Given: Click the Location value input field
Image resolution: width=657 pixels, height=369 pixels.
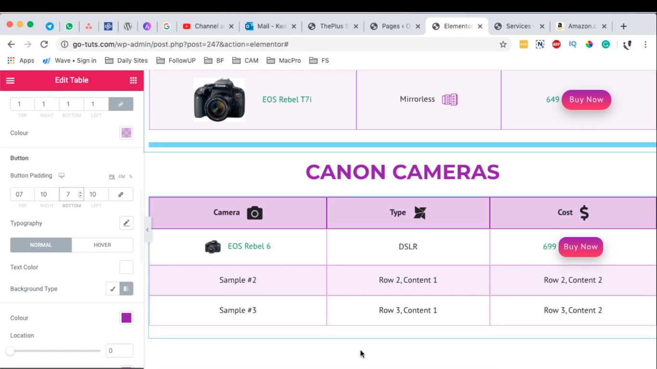Looking at the screenshot, I should (x=119, y=351).
